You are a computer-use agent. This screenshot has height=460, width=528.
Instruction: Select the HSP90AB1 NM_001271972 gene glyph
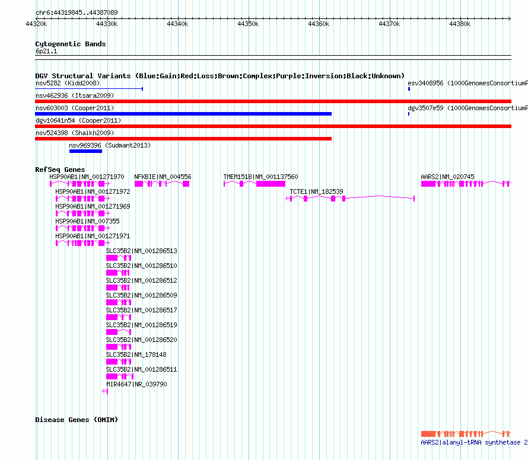tap(83, 199)
